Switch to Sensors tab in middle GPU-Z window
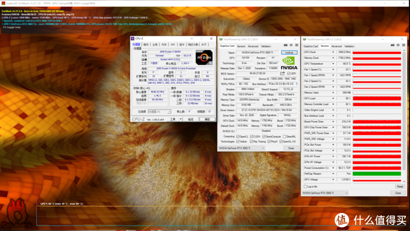The image size is (410, 231). 241,46
